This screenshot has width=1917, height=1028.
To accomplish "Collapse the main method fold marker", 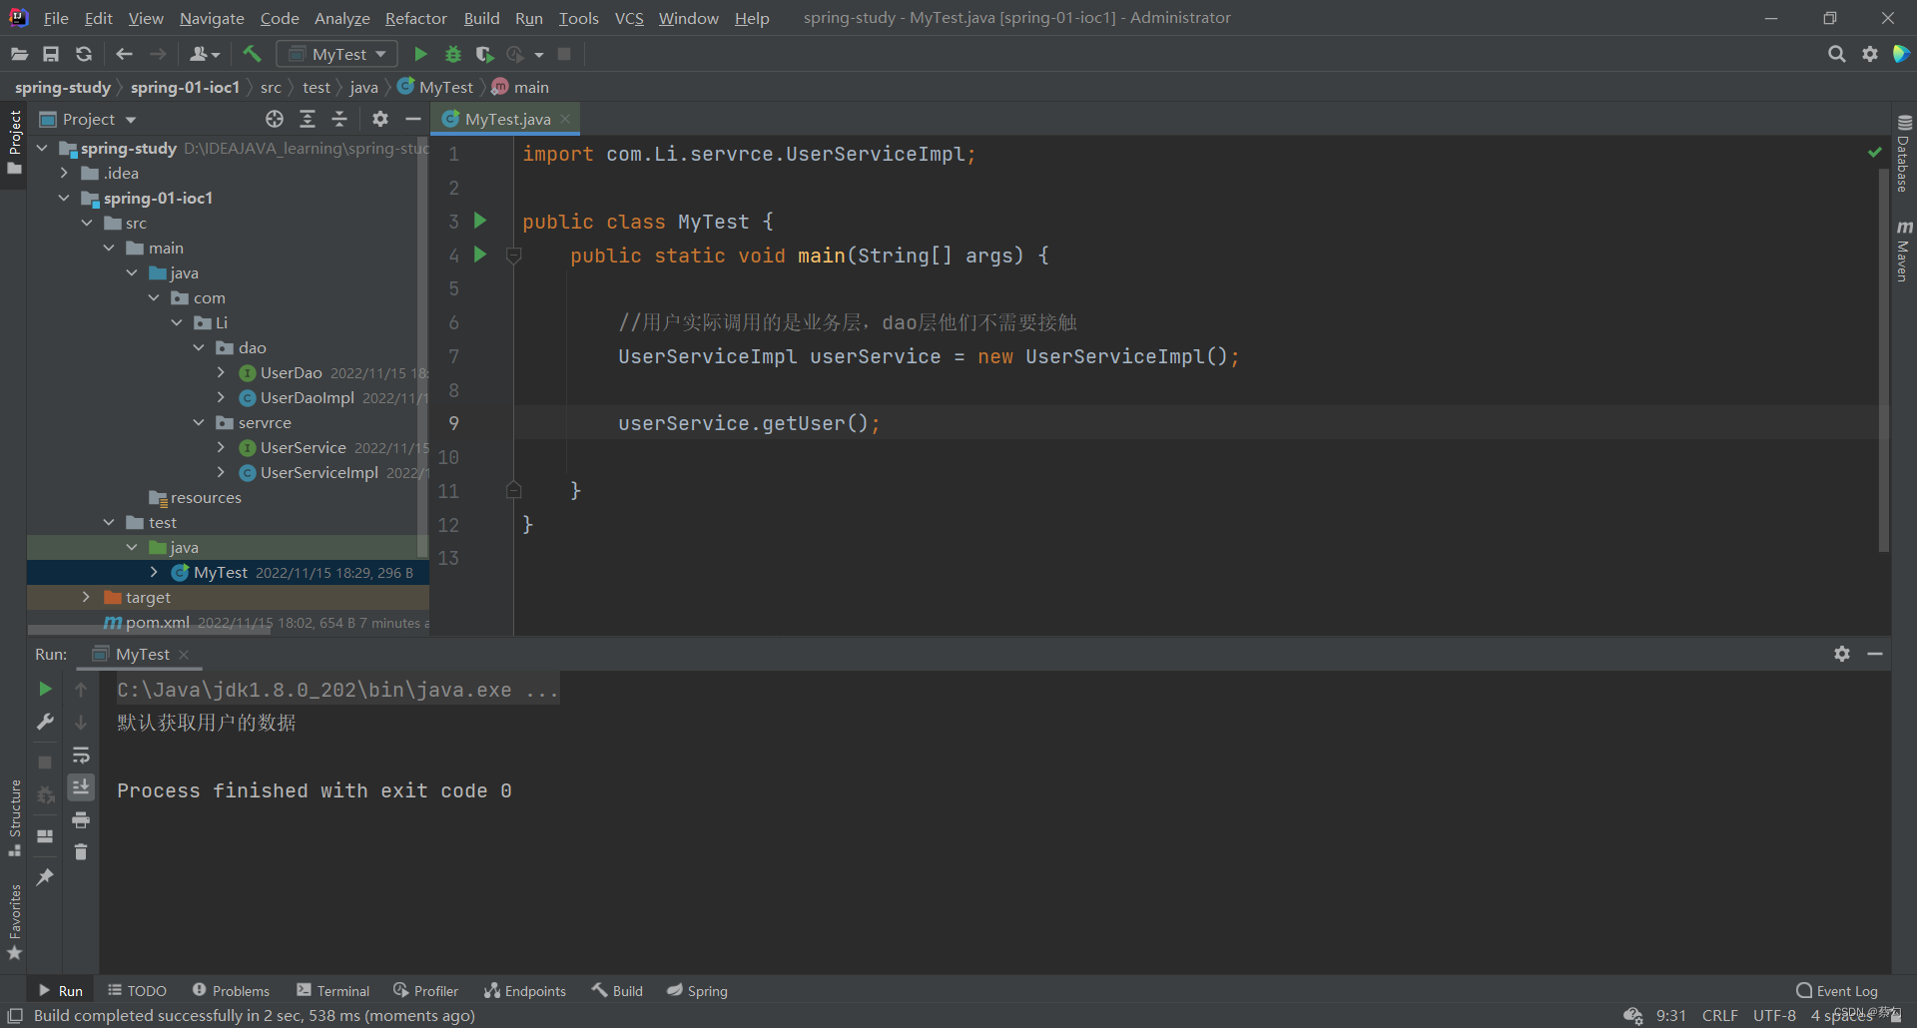I will click(514, 256).
